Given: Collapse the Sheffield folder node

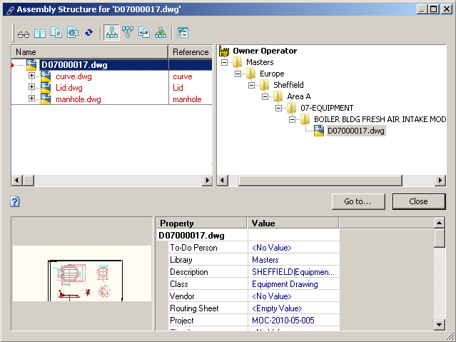Looking at the screenshot, I should tap(252, 85).
